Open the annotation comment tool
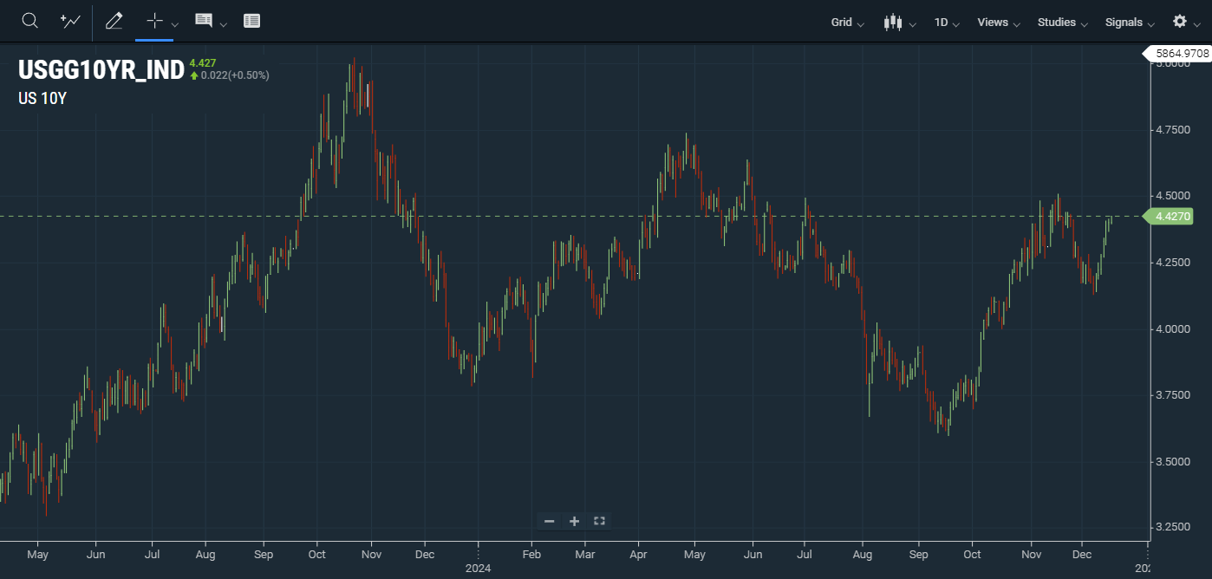The height and width of the screenshot is (579, 1212). point(204,21)
